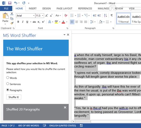Toggle Italic formatting
Screen dimensions: 141x128
coord(23,22)
